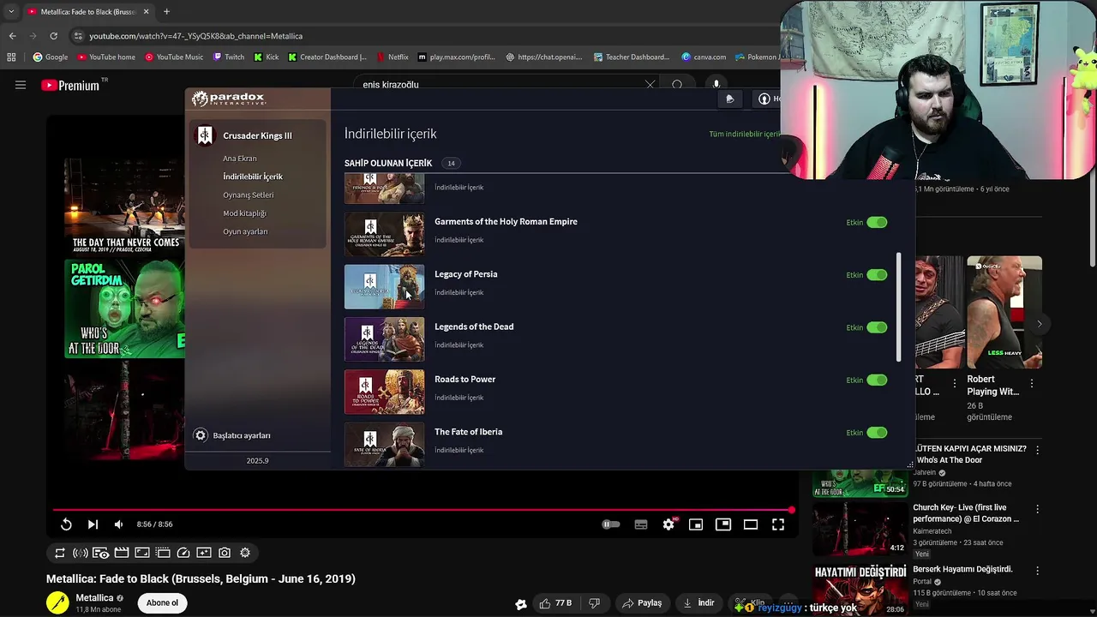This screenshot has width=1097, height=617.
Task: Open Legacy of Persia DLC thumbnail
Action: coord(384,287)
